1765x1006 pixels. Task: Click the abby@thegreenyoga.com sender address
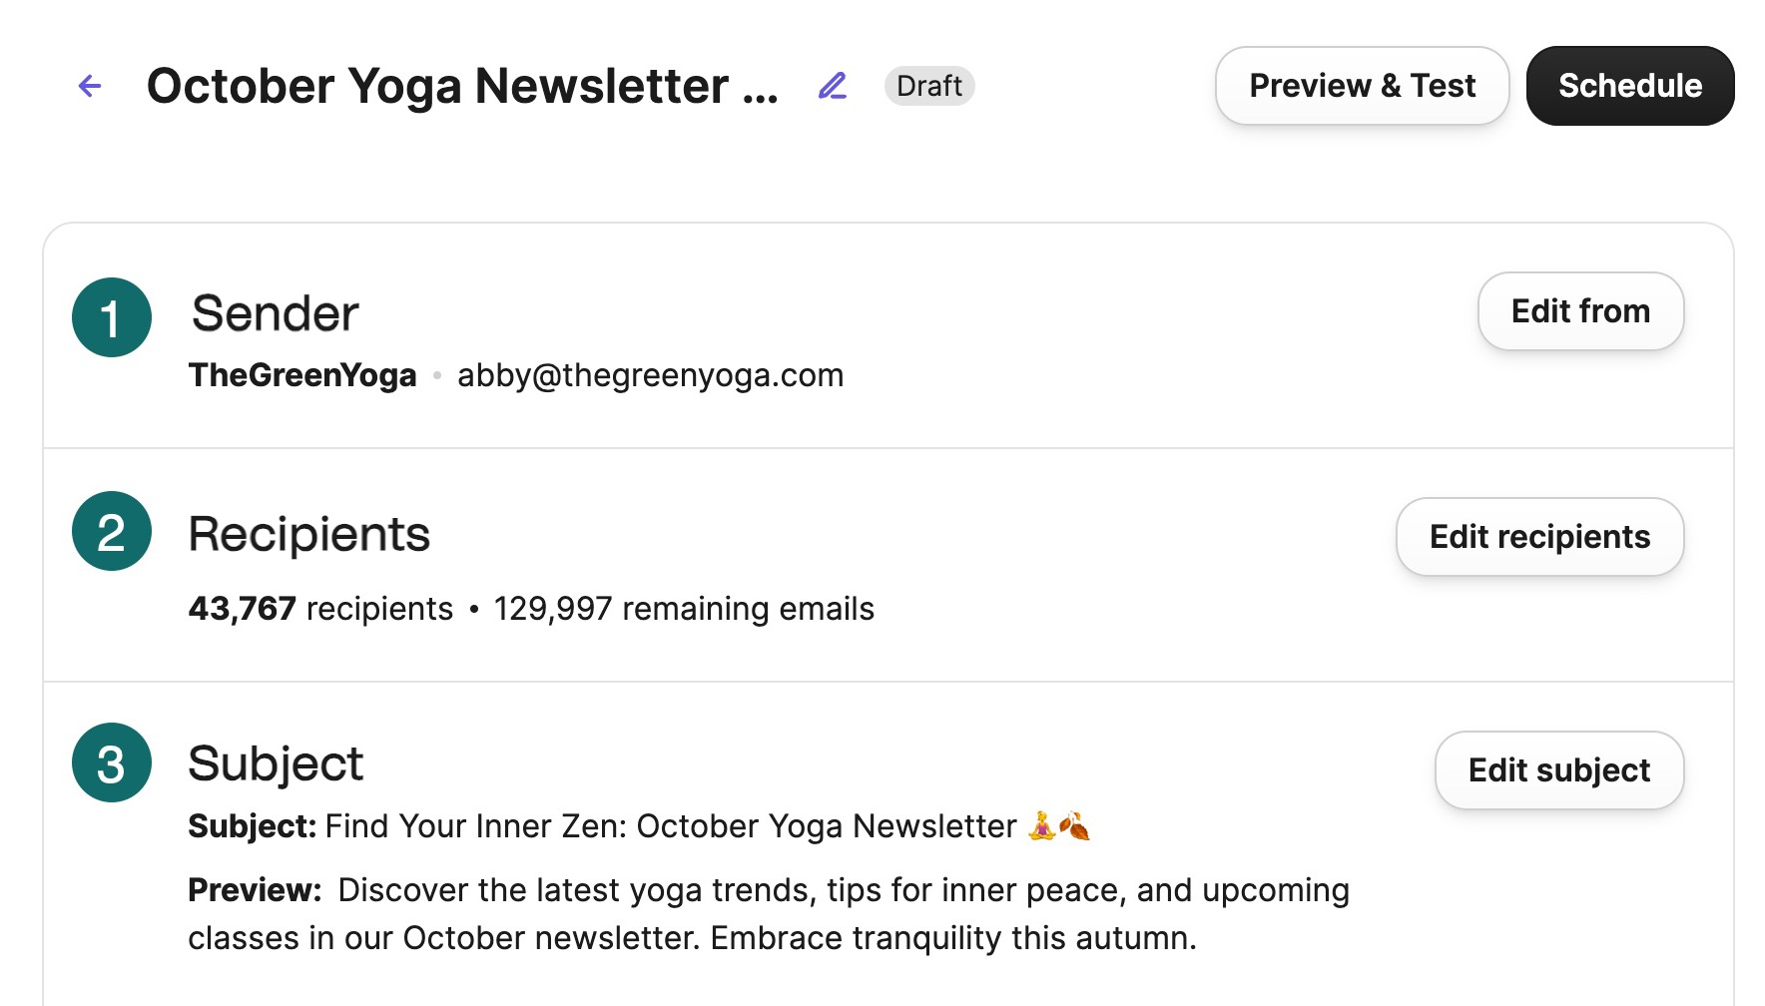point(650,375)
